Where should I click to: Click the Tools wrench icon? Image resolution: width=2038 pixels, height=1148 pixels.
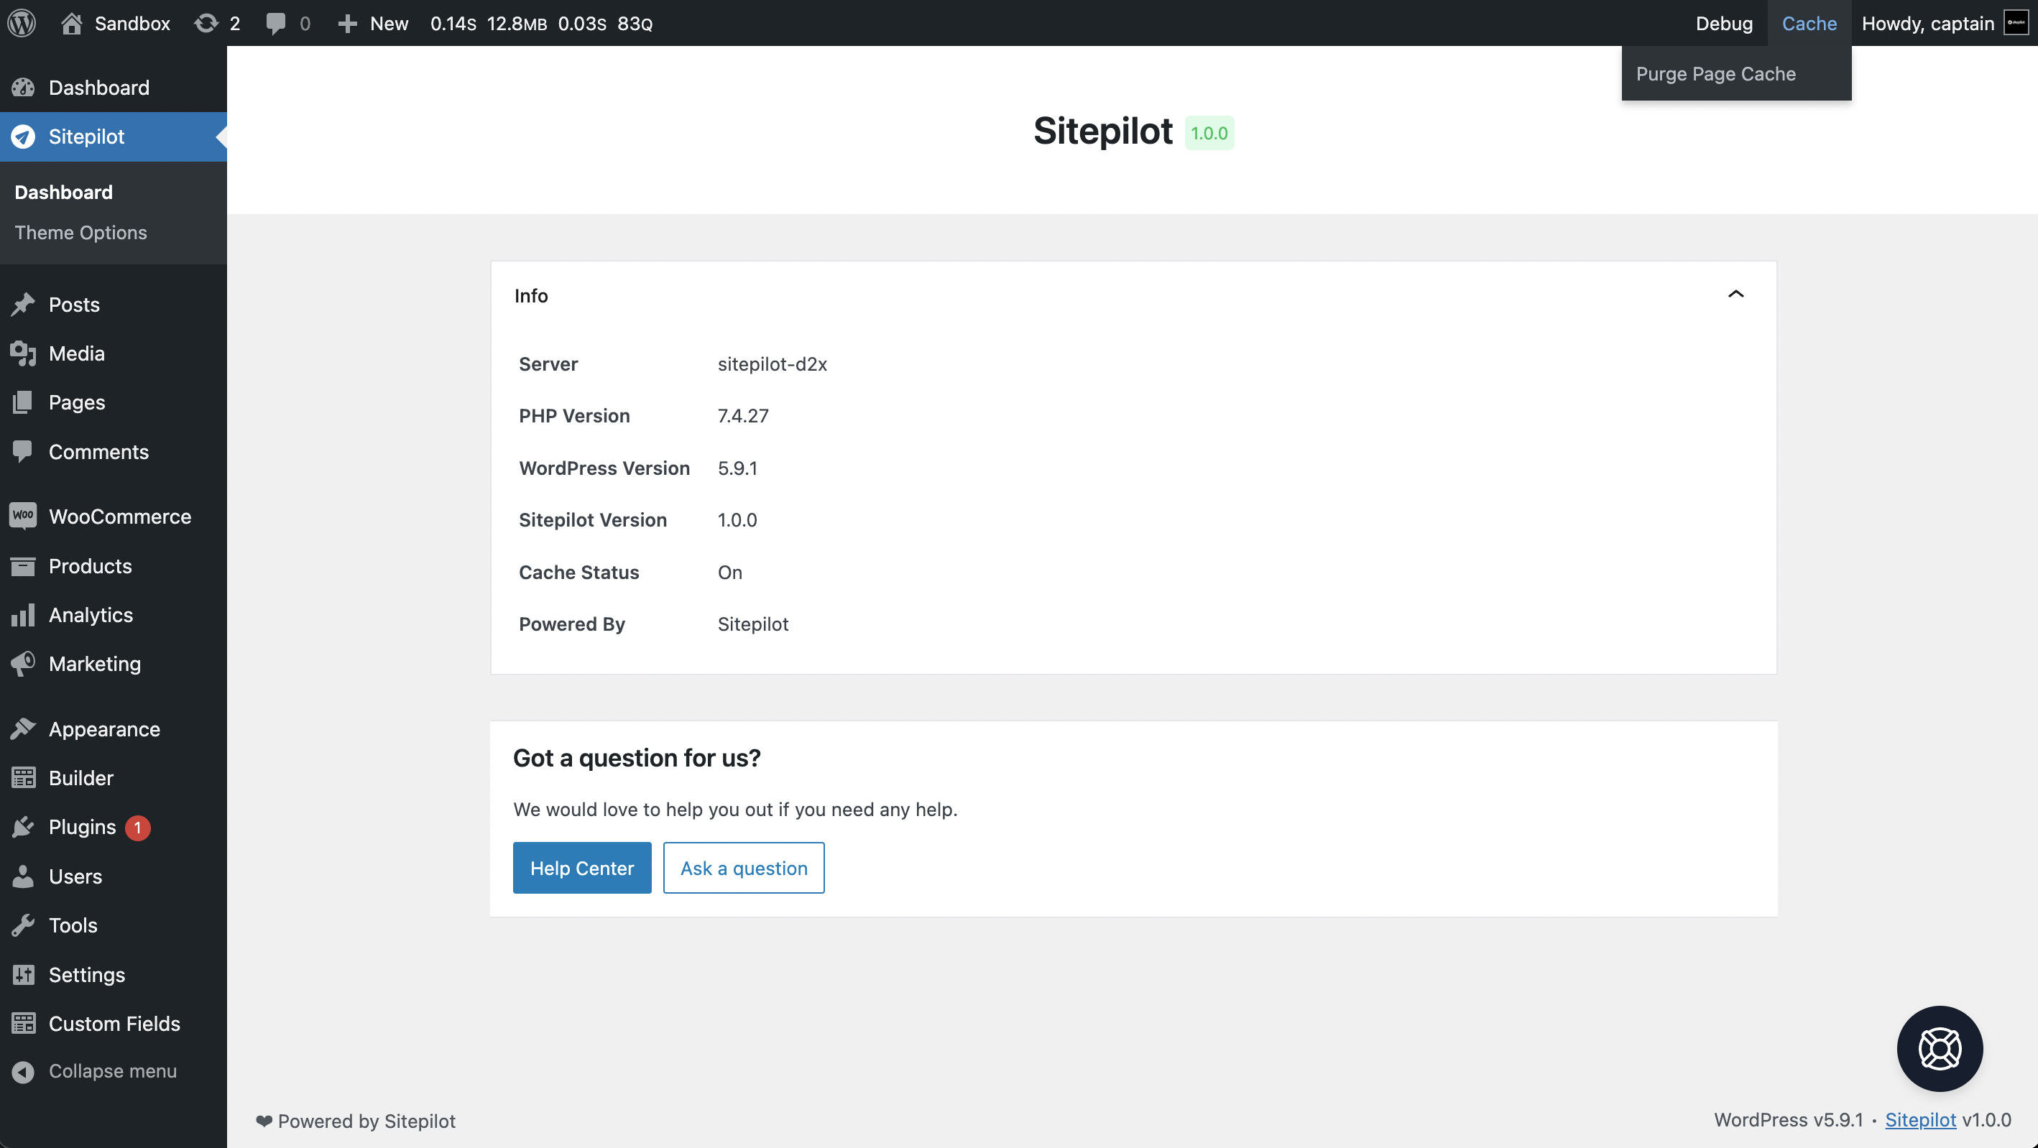point(23,925)
